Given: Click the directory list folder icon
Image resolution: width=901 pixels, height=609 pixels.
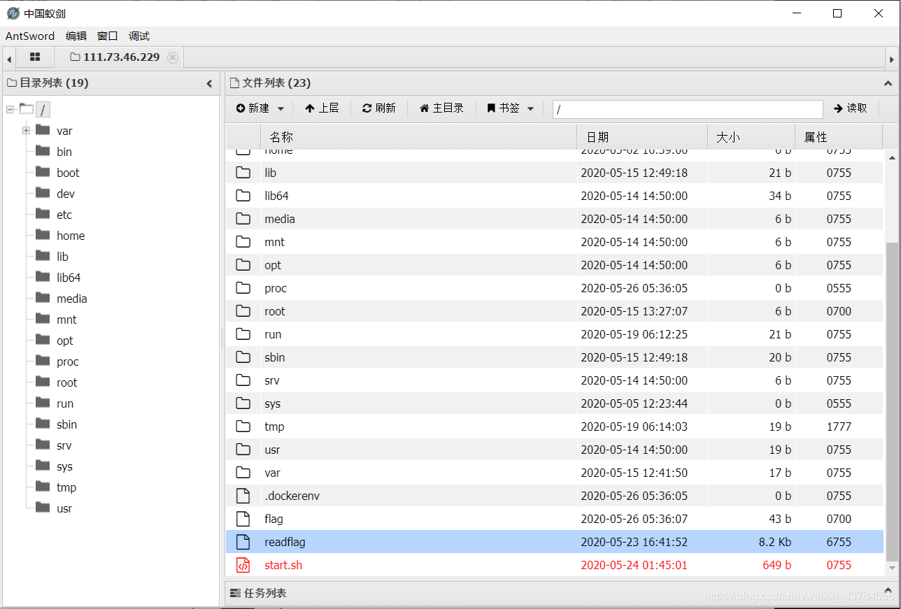Looking at the screenshot, I should coord(12,83).
